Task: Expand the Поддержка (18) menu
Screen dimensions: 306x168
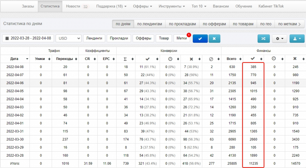Action: pos(111,6)
